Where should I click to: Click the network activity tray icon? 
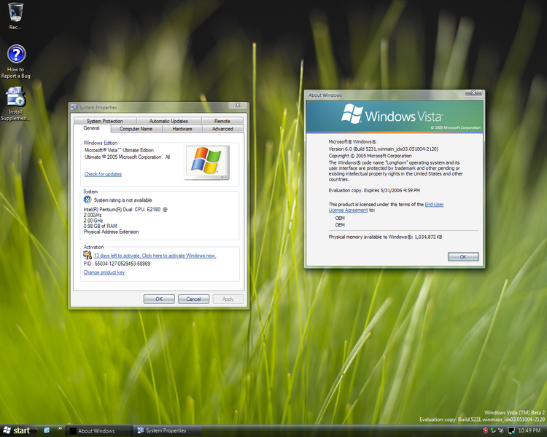pos(493,430)
